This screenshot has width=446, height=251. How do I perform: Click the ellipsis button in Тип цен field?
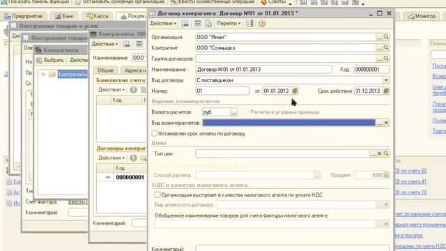[x=373, y=153]
